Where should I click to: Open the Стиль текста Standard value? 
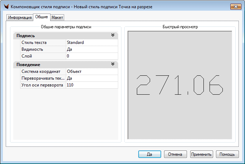coord(91,43)
